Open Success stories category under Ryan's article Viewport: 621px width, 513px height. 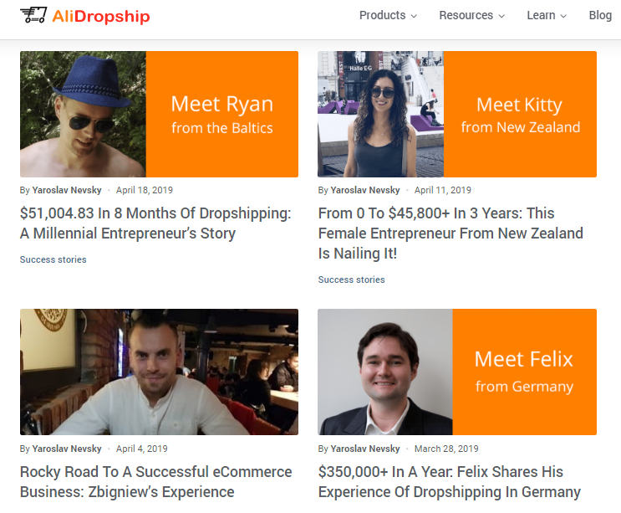tap(53, 259)
